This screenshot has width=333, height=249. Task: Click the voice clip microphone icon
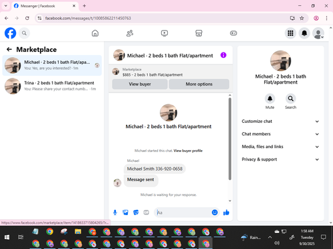[115, 212]
